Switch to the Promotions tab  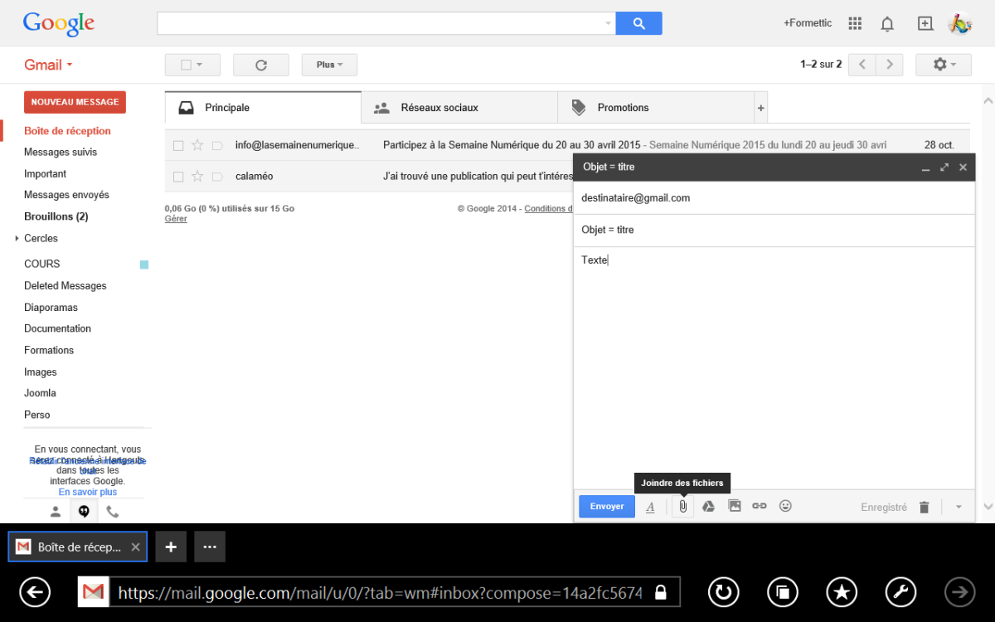click(623, 108)
